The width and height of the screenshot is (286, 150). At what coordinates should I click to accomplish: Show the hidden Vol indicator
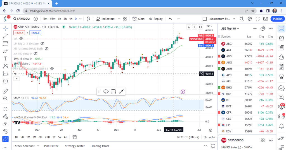(21, 39)
